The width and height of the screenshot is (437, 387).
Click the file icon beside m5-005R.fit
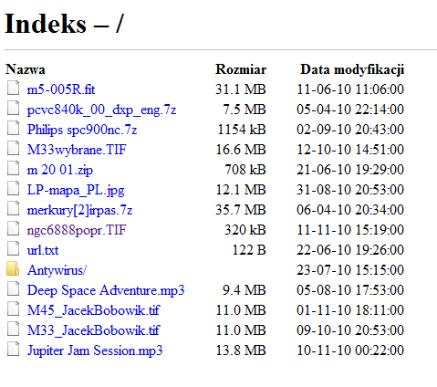13,88
